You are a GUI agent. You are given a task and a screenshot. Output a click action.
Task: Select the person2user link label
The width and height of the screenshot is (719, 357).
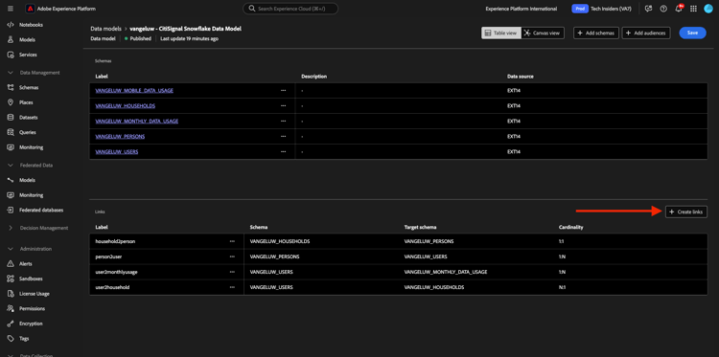(108, 257)
